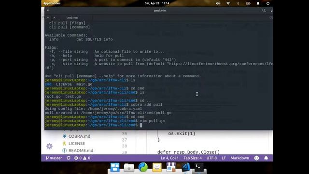Click the terminal prompt cursor line
Image resolution: width=309 pixels, height=174 pixels.
[x=93, y=125]
